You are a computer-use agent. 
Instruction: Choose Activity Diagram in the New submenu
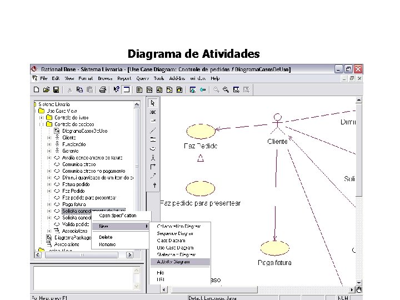coord(180,262)
